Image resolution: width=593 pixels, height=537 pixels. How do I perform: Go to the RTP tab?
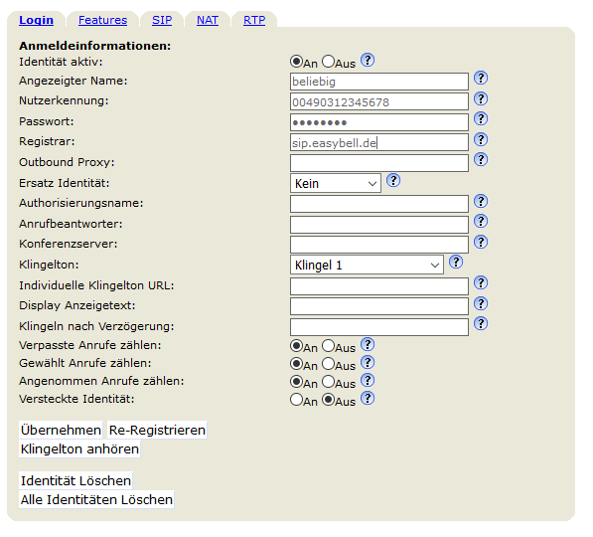click(x=254, y=20)
